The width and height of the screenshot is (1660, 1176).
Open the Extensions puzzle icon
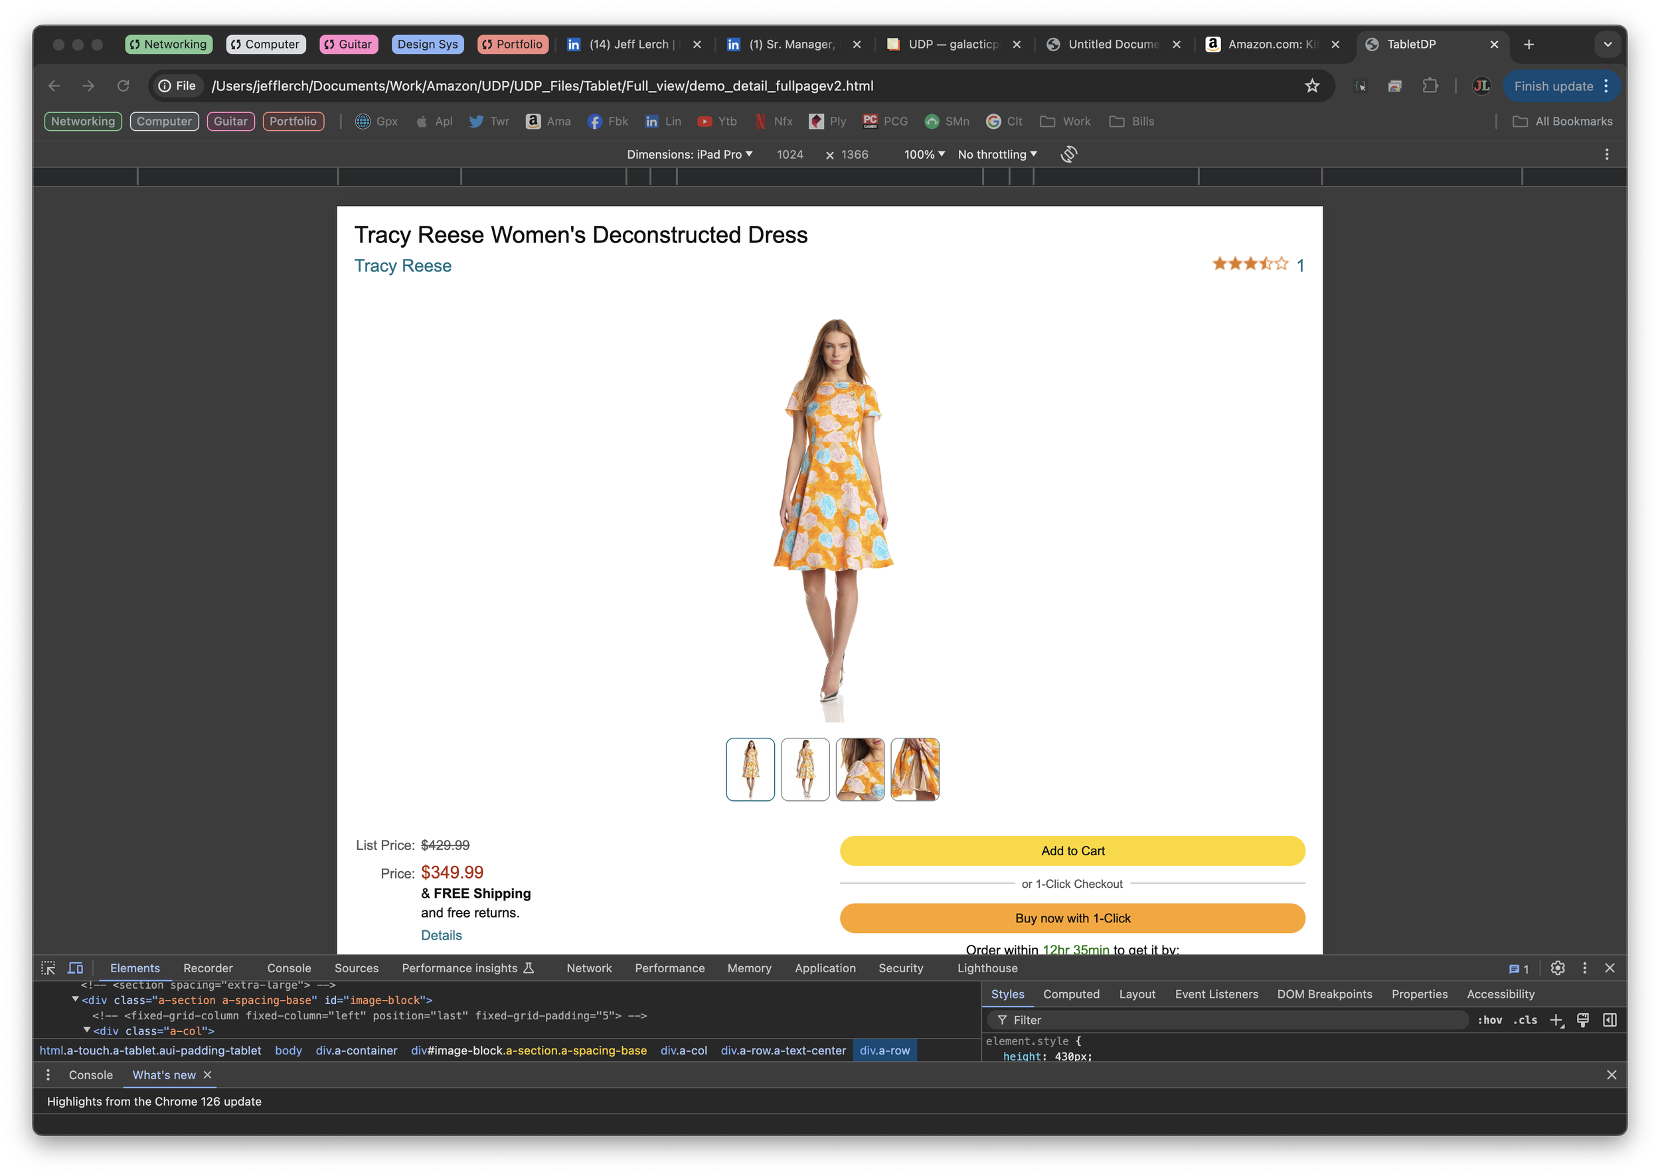tap(1430, 86)
